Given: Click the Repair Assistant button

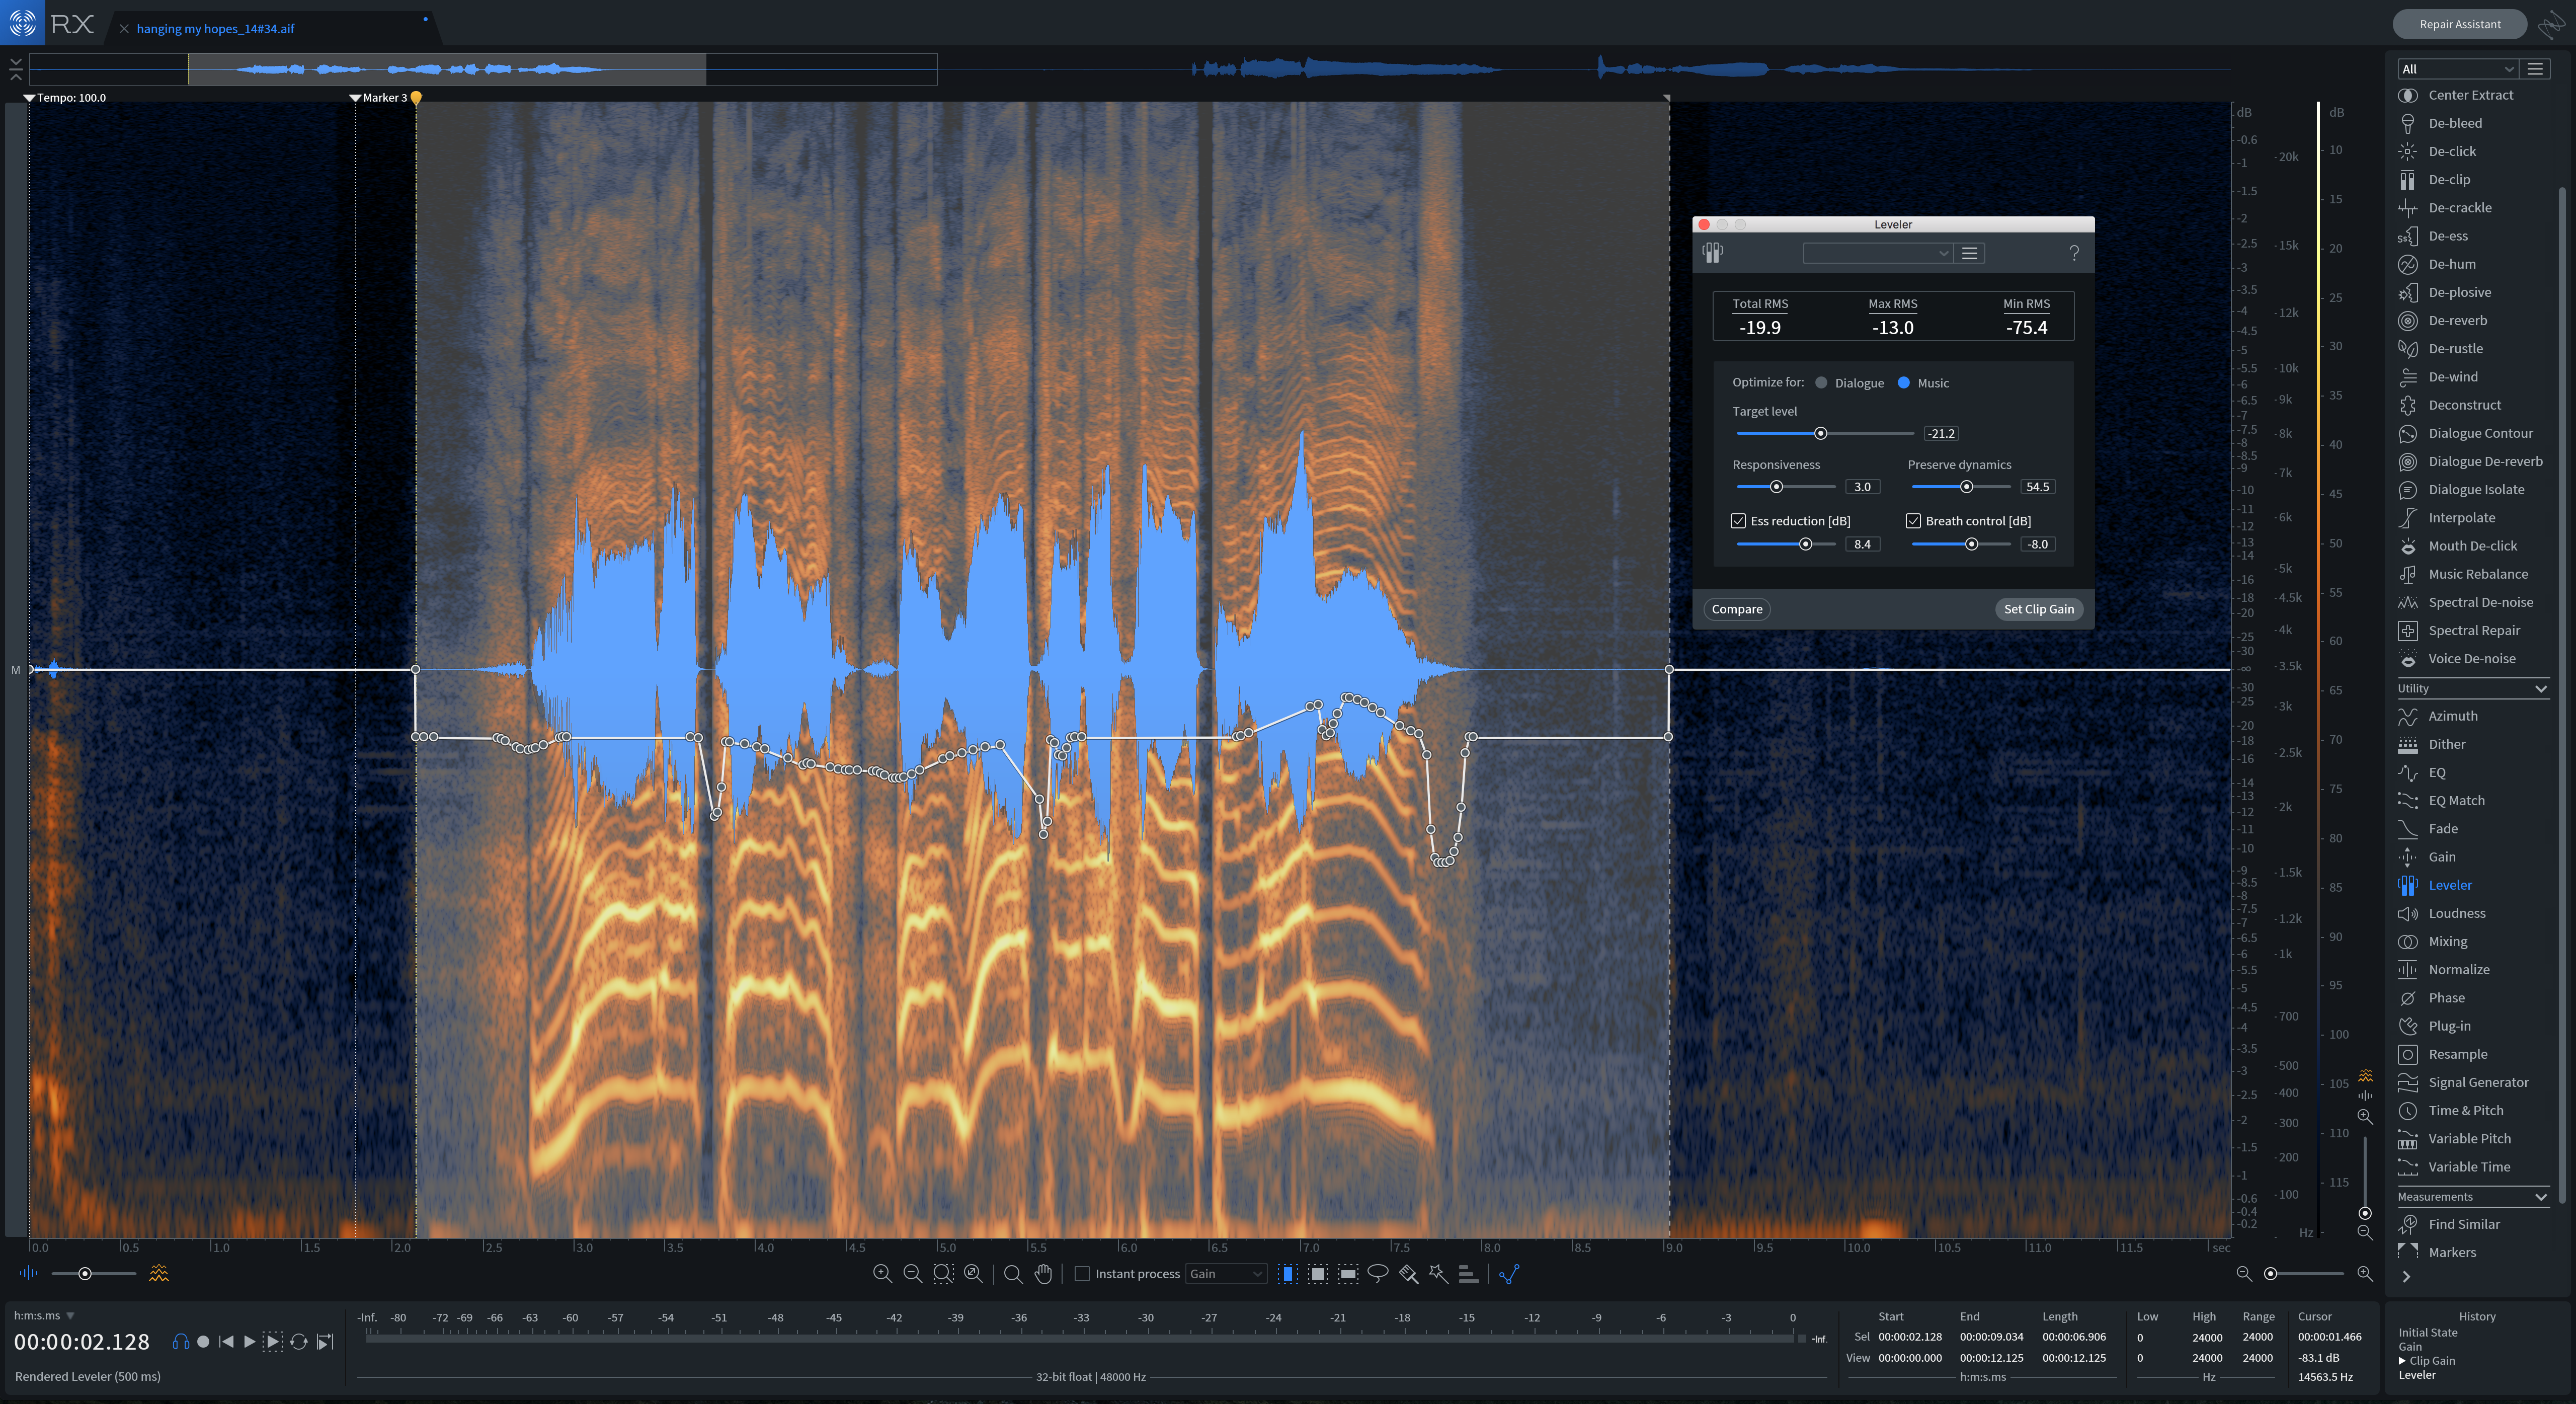Looking at the screenshot, I should [x=2460, y=24].
